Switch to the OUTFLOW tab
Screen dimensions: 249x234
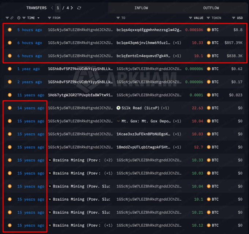pos(211,8)
